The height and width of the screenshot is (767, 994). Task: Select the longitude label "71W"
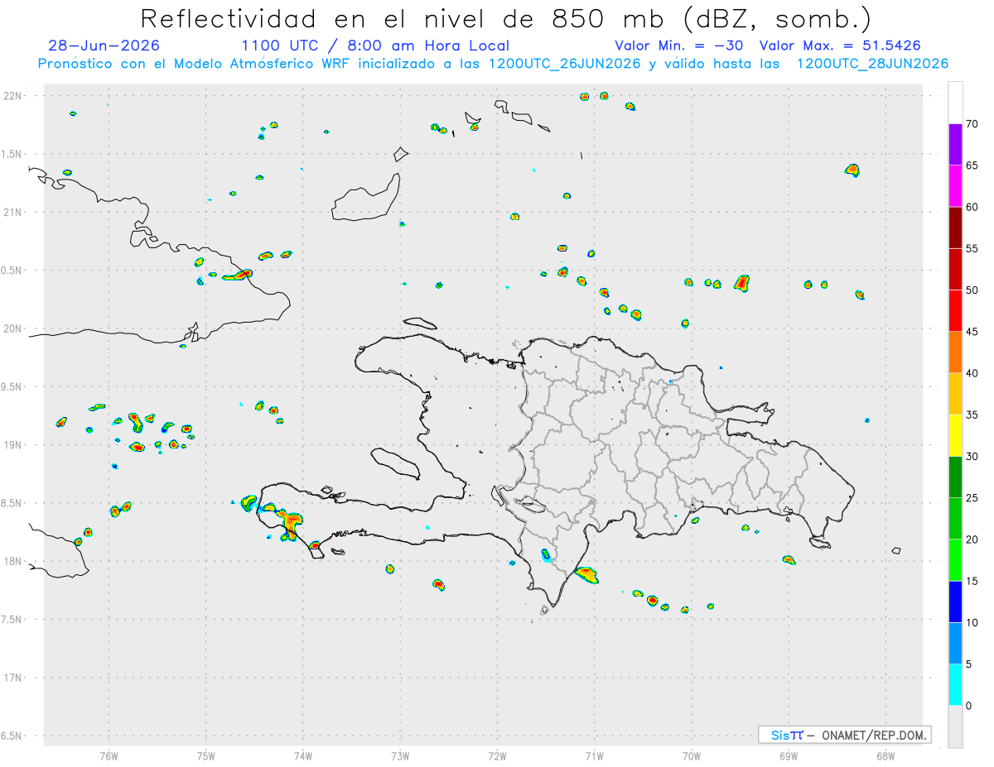click(594, 755)
